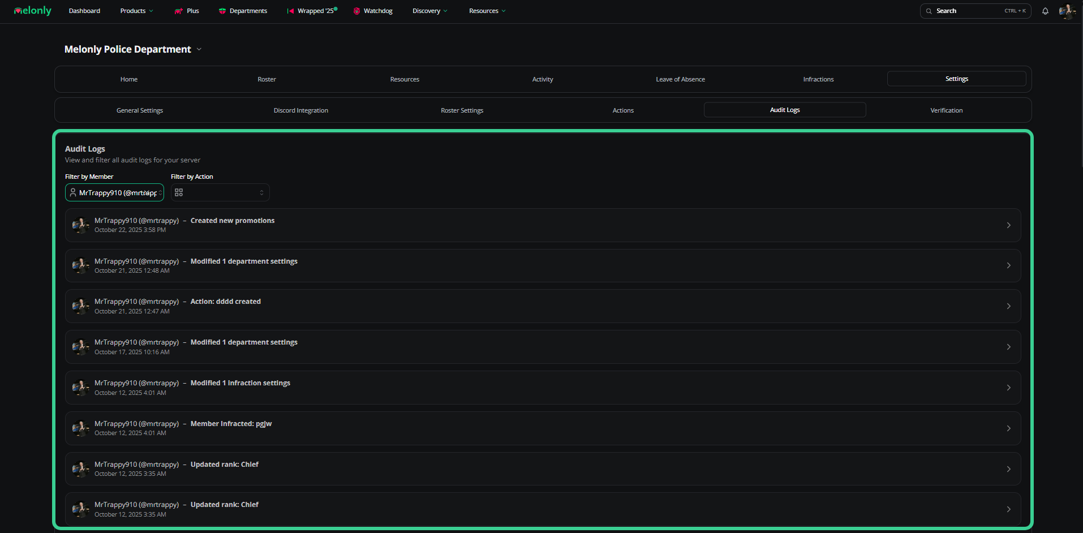Click the "Created new promotions" log title
The height and width of the screenshot is (533, 1083).
[x=233, y=221]
